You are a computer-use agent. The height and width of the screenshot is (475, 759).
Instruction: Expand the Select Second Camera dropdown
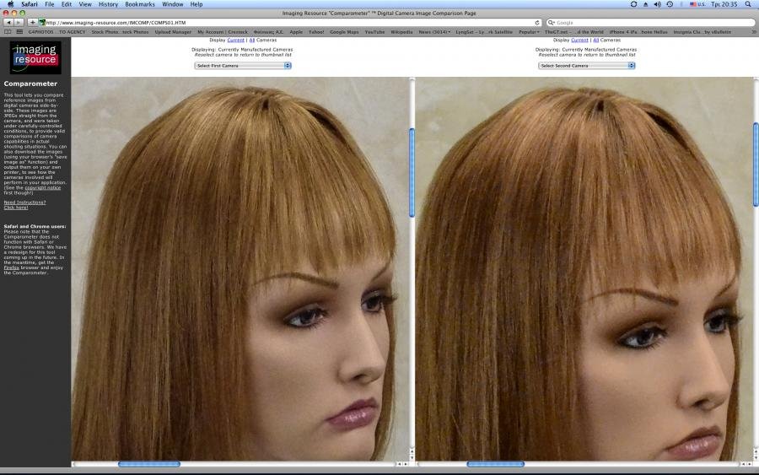(x=587, y=65)
